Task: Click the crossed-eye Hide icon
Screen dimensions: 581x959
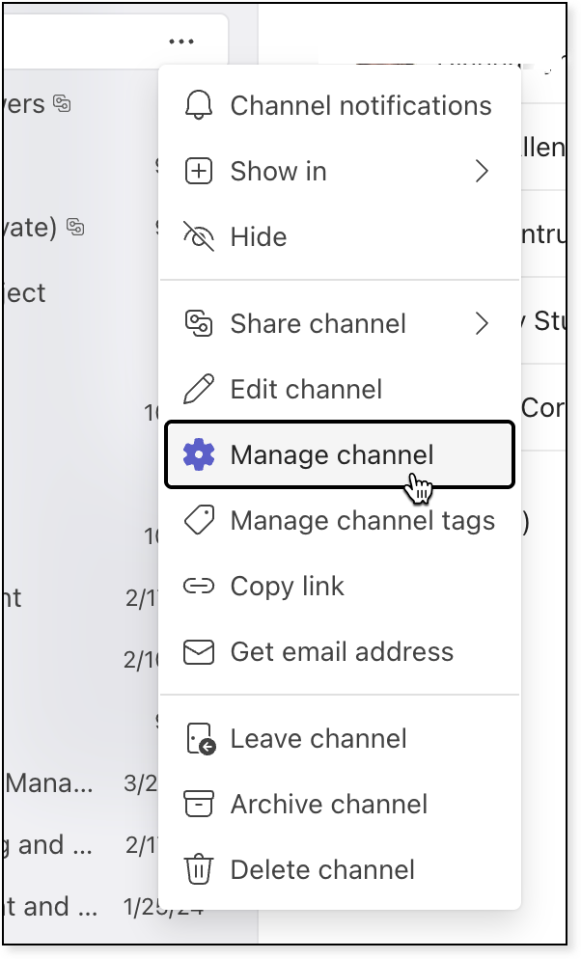Action: coord(198,237)
